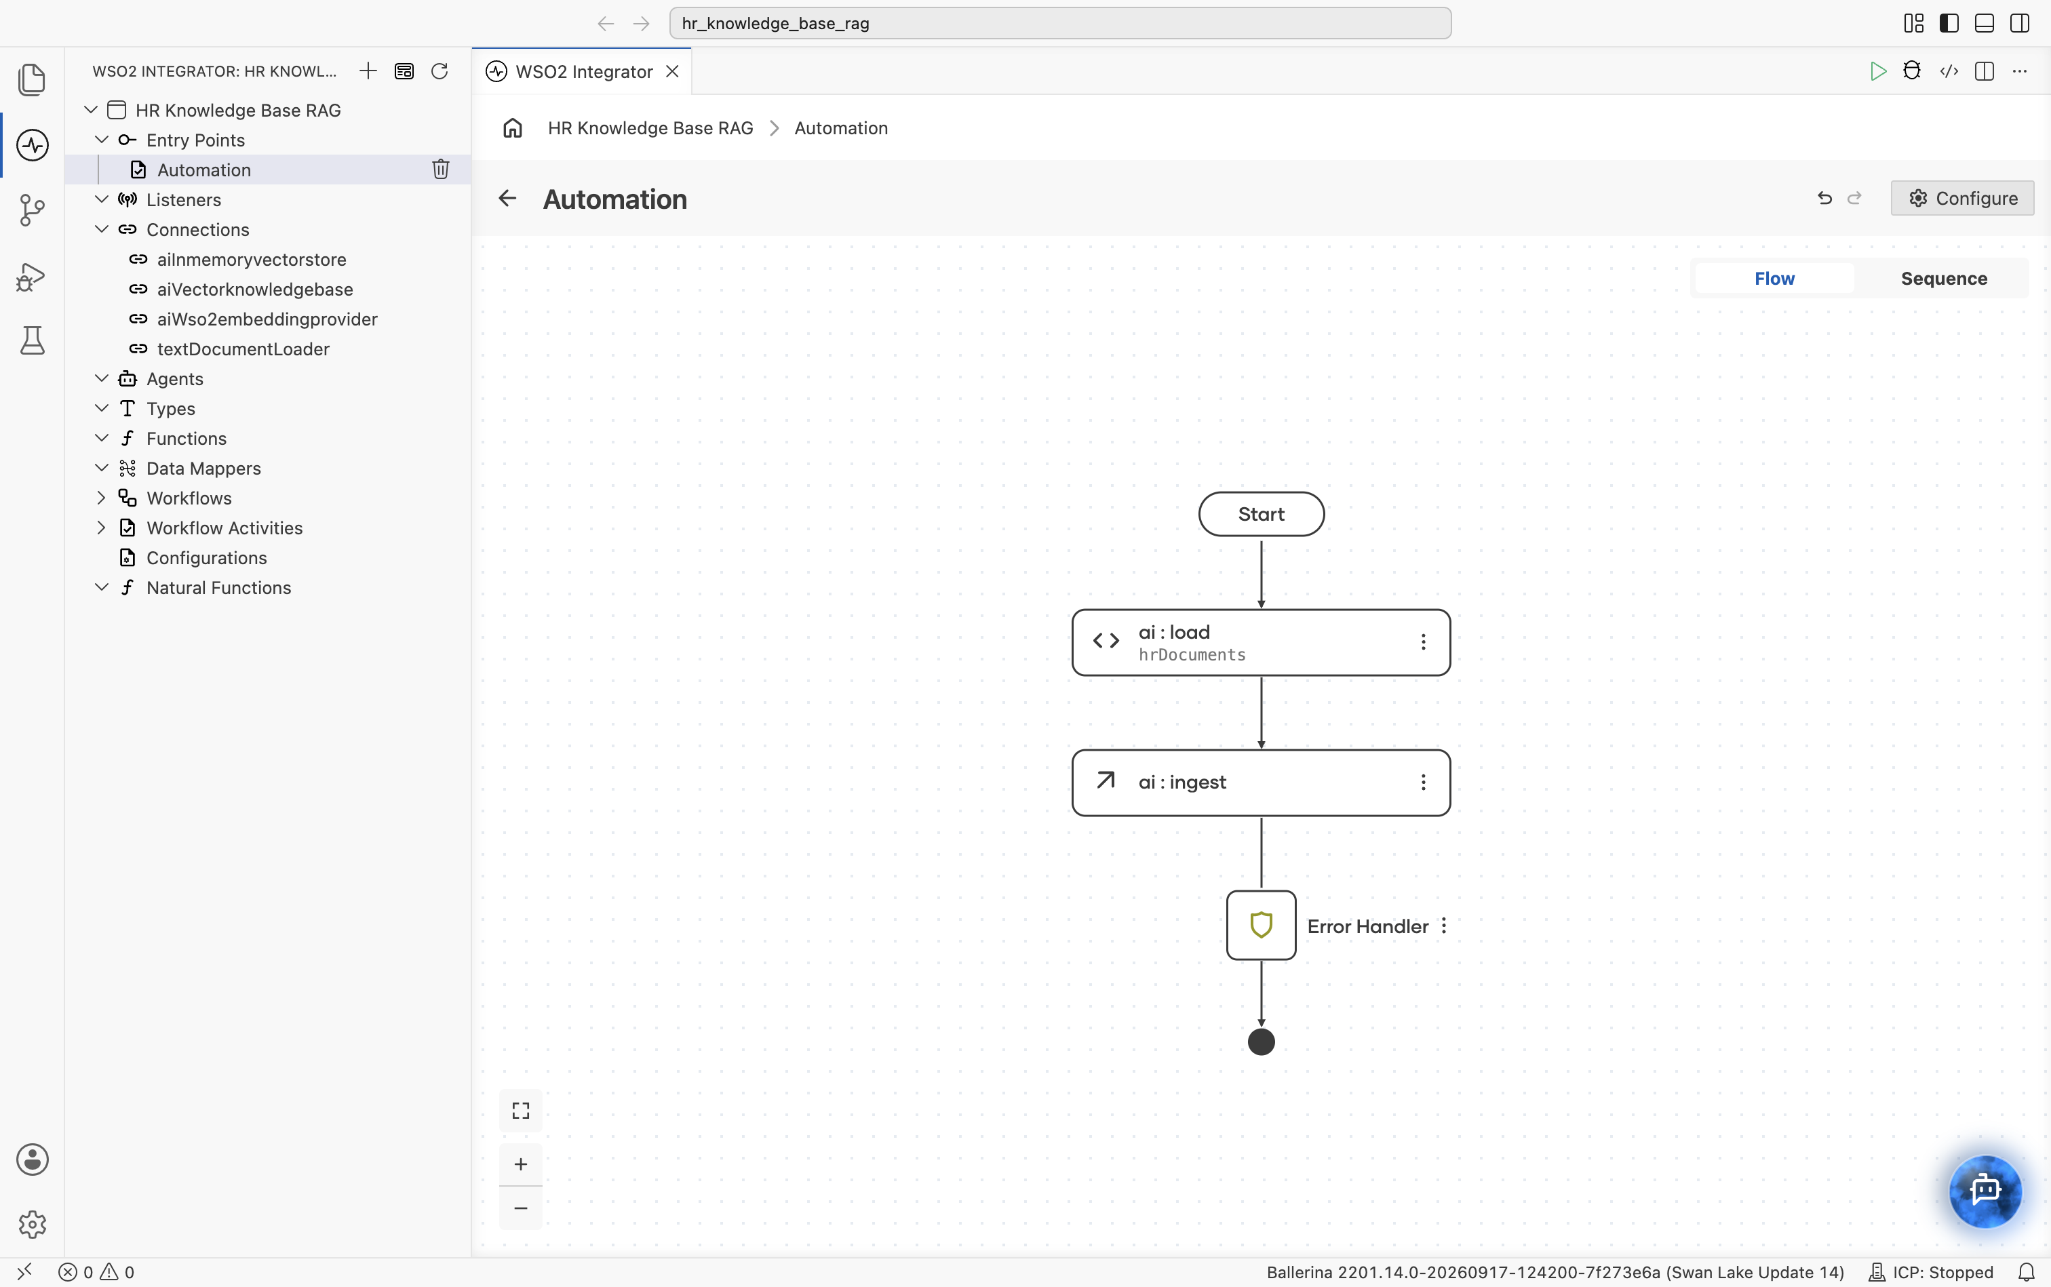Open aiVectorknowledgebase connection

coord(254,290)
